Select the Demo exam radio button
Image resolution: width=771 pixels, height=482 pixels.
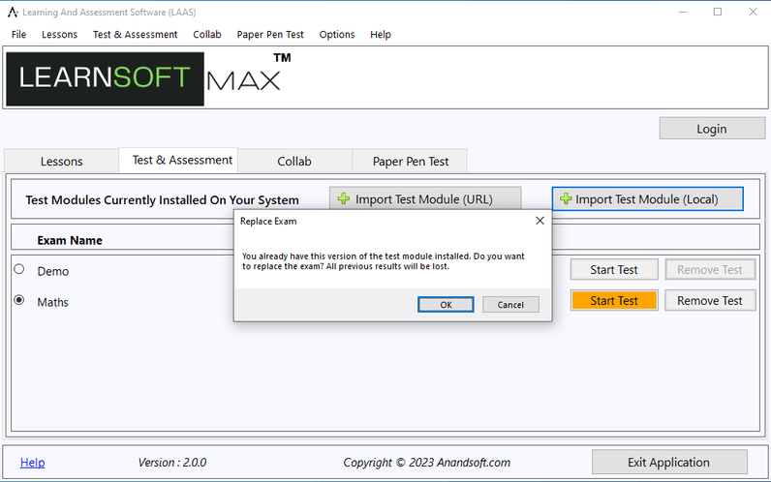pyautogui.click(x=18, y=269)
